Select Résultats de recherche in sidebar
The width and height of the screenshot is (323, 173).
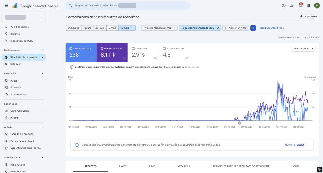click(x=24, y=57)
